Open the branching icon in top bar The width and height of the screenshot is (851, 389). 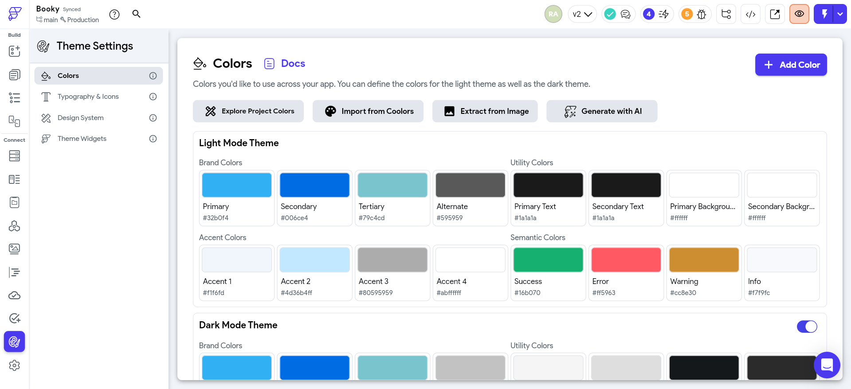coord(726,14)
